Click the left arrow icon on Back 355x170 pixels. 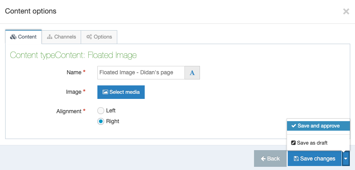click(x=263, y=159)
